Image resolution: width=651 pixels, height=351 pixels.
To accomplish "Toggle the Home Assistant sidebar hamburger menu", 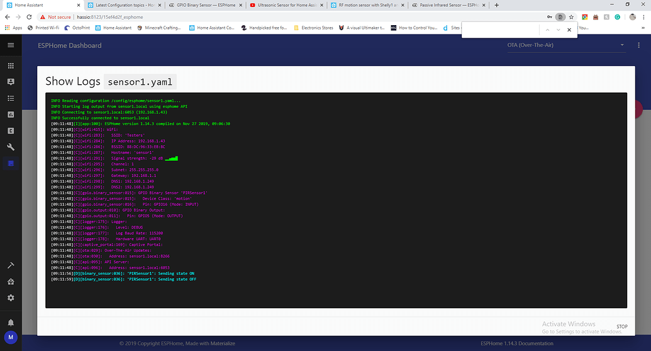I will (x=11, y=45).
